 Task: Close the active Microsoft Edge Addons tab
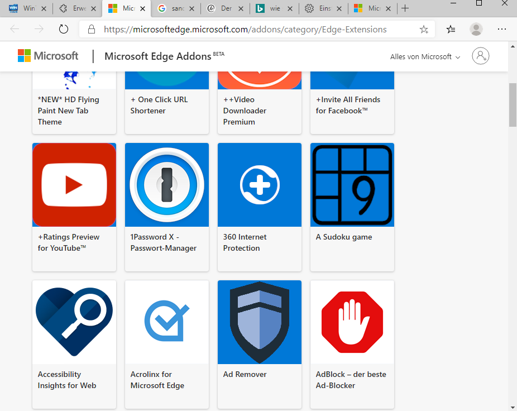click(142, 8)
